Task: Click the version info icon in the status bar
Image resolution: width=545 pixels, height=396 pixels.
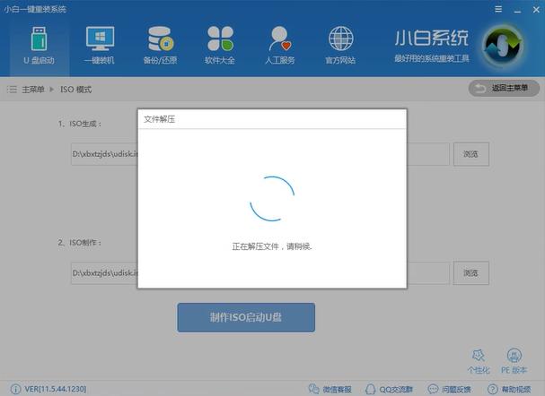Action: [x=15, y=389]
